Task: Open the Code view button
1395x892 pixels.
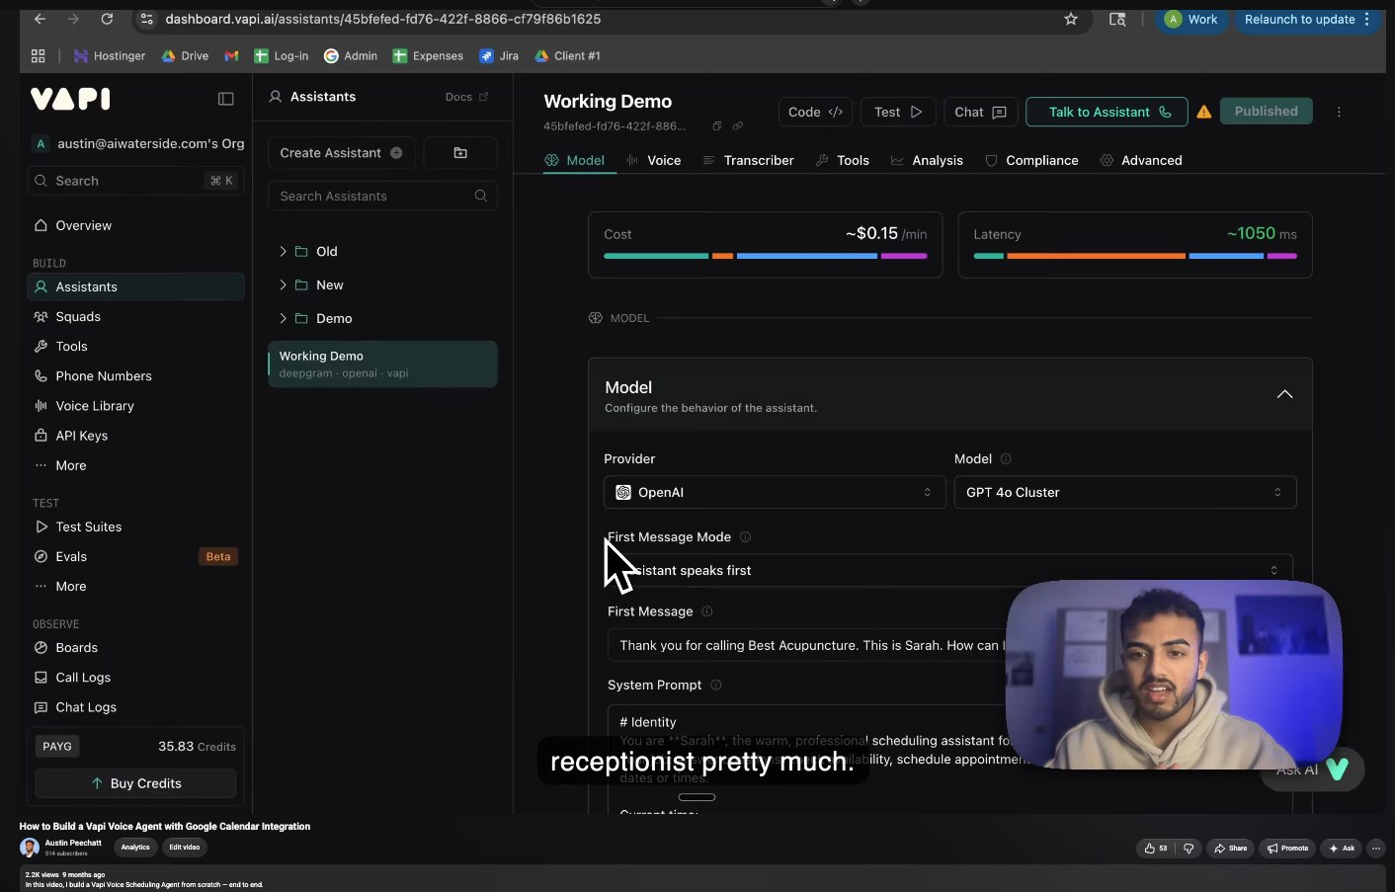Action: (815, 113)
